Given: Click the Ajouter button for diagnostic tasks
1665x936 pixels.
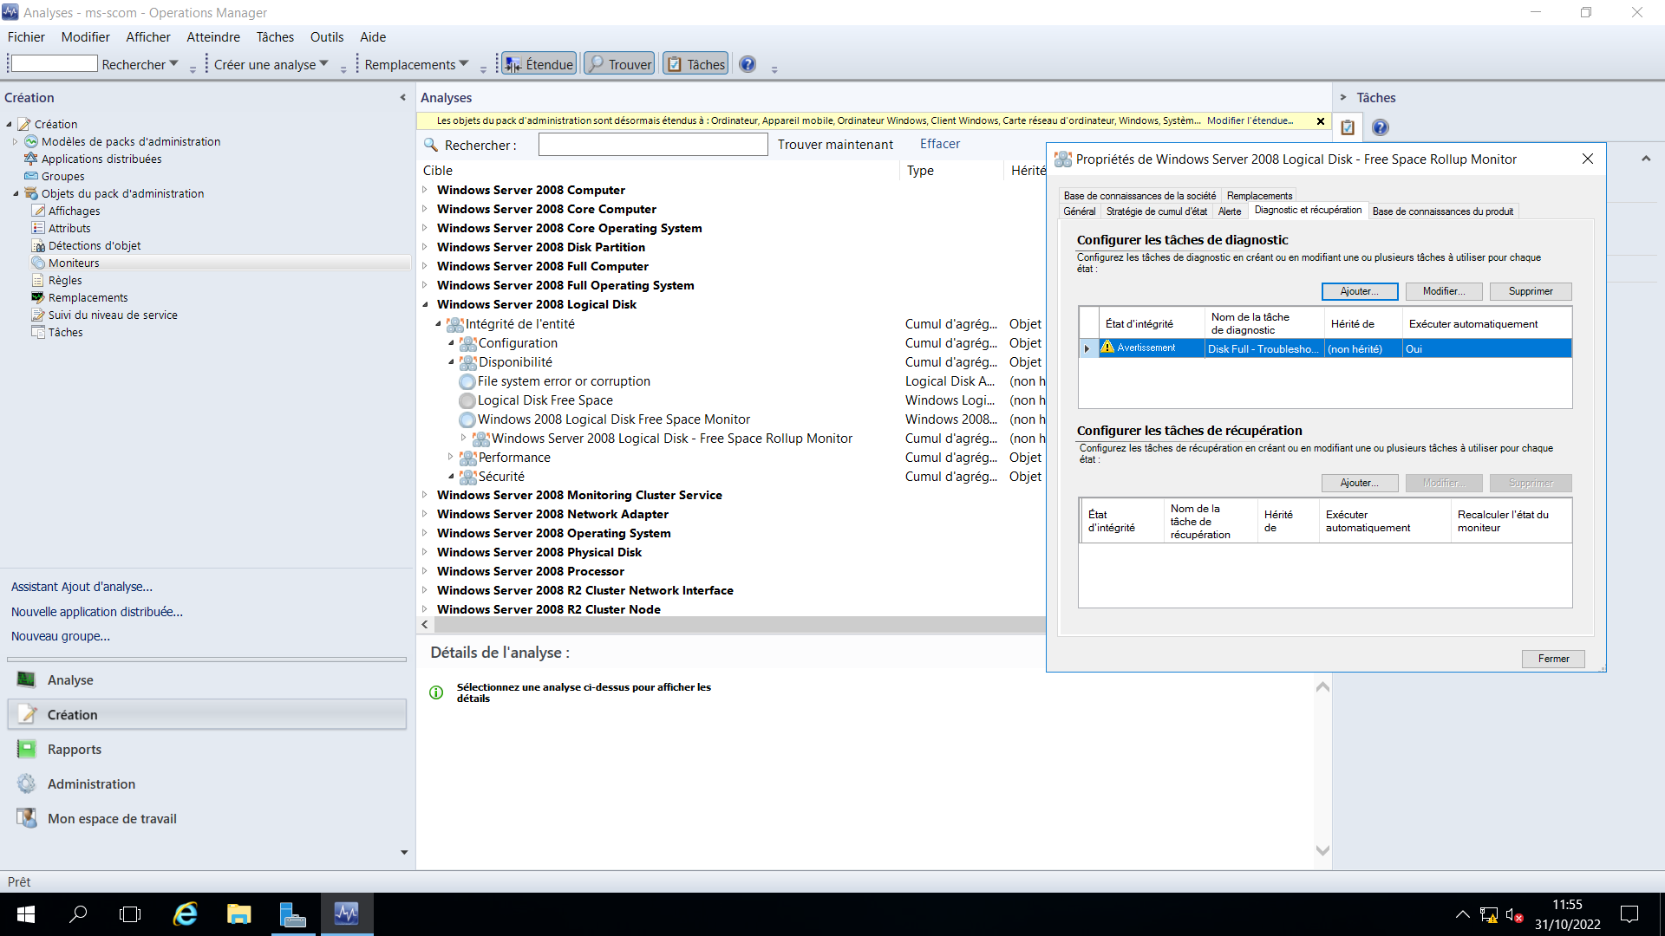Looking at the screenshot, I should (x=1359, y=291).
